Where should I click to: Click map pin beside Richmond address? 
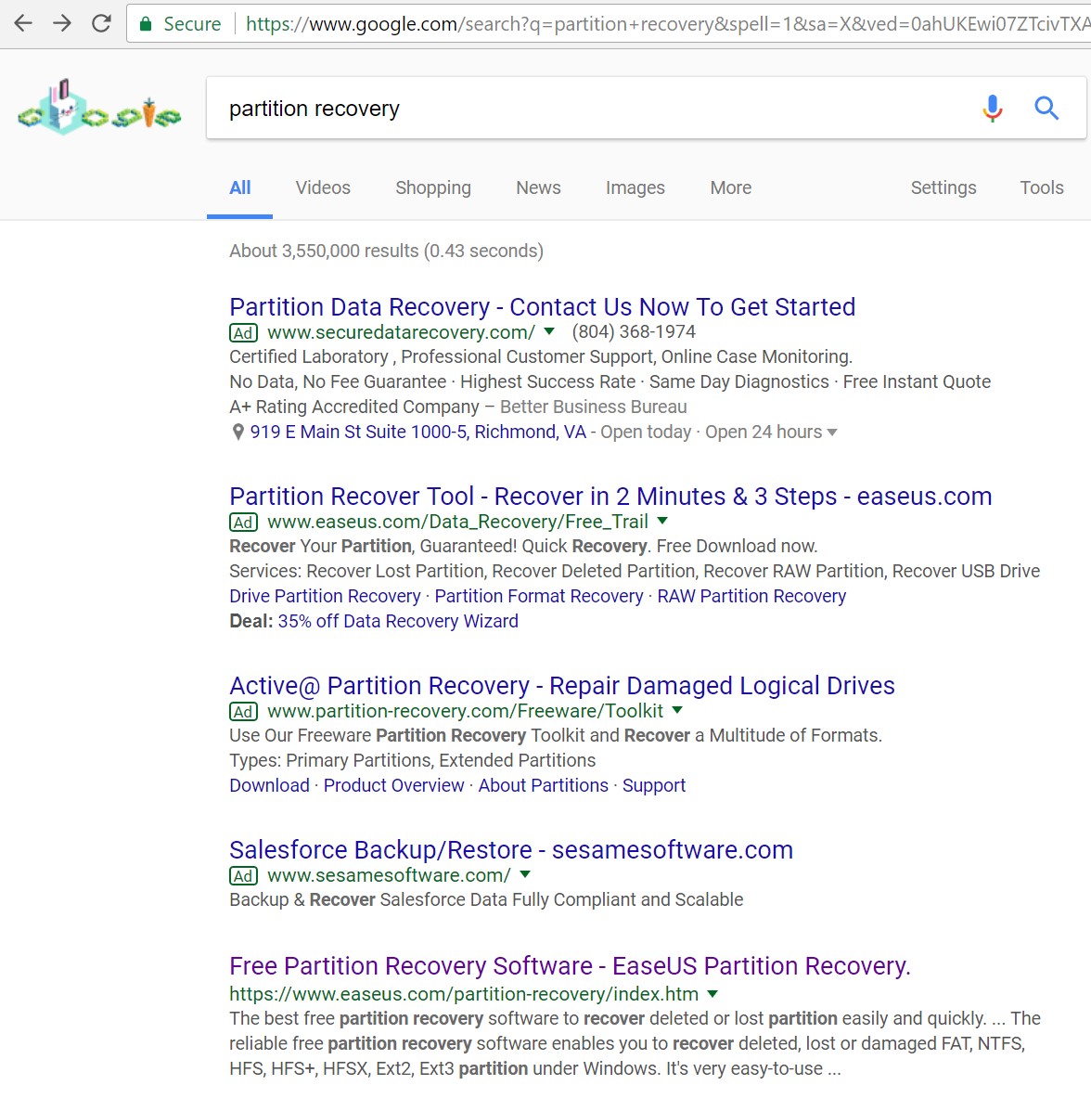coord(238,433)
